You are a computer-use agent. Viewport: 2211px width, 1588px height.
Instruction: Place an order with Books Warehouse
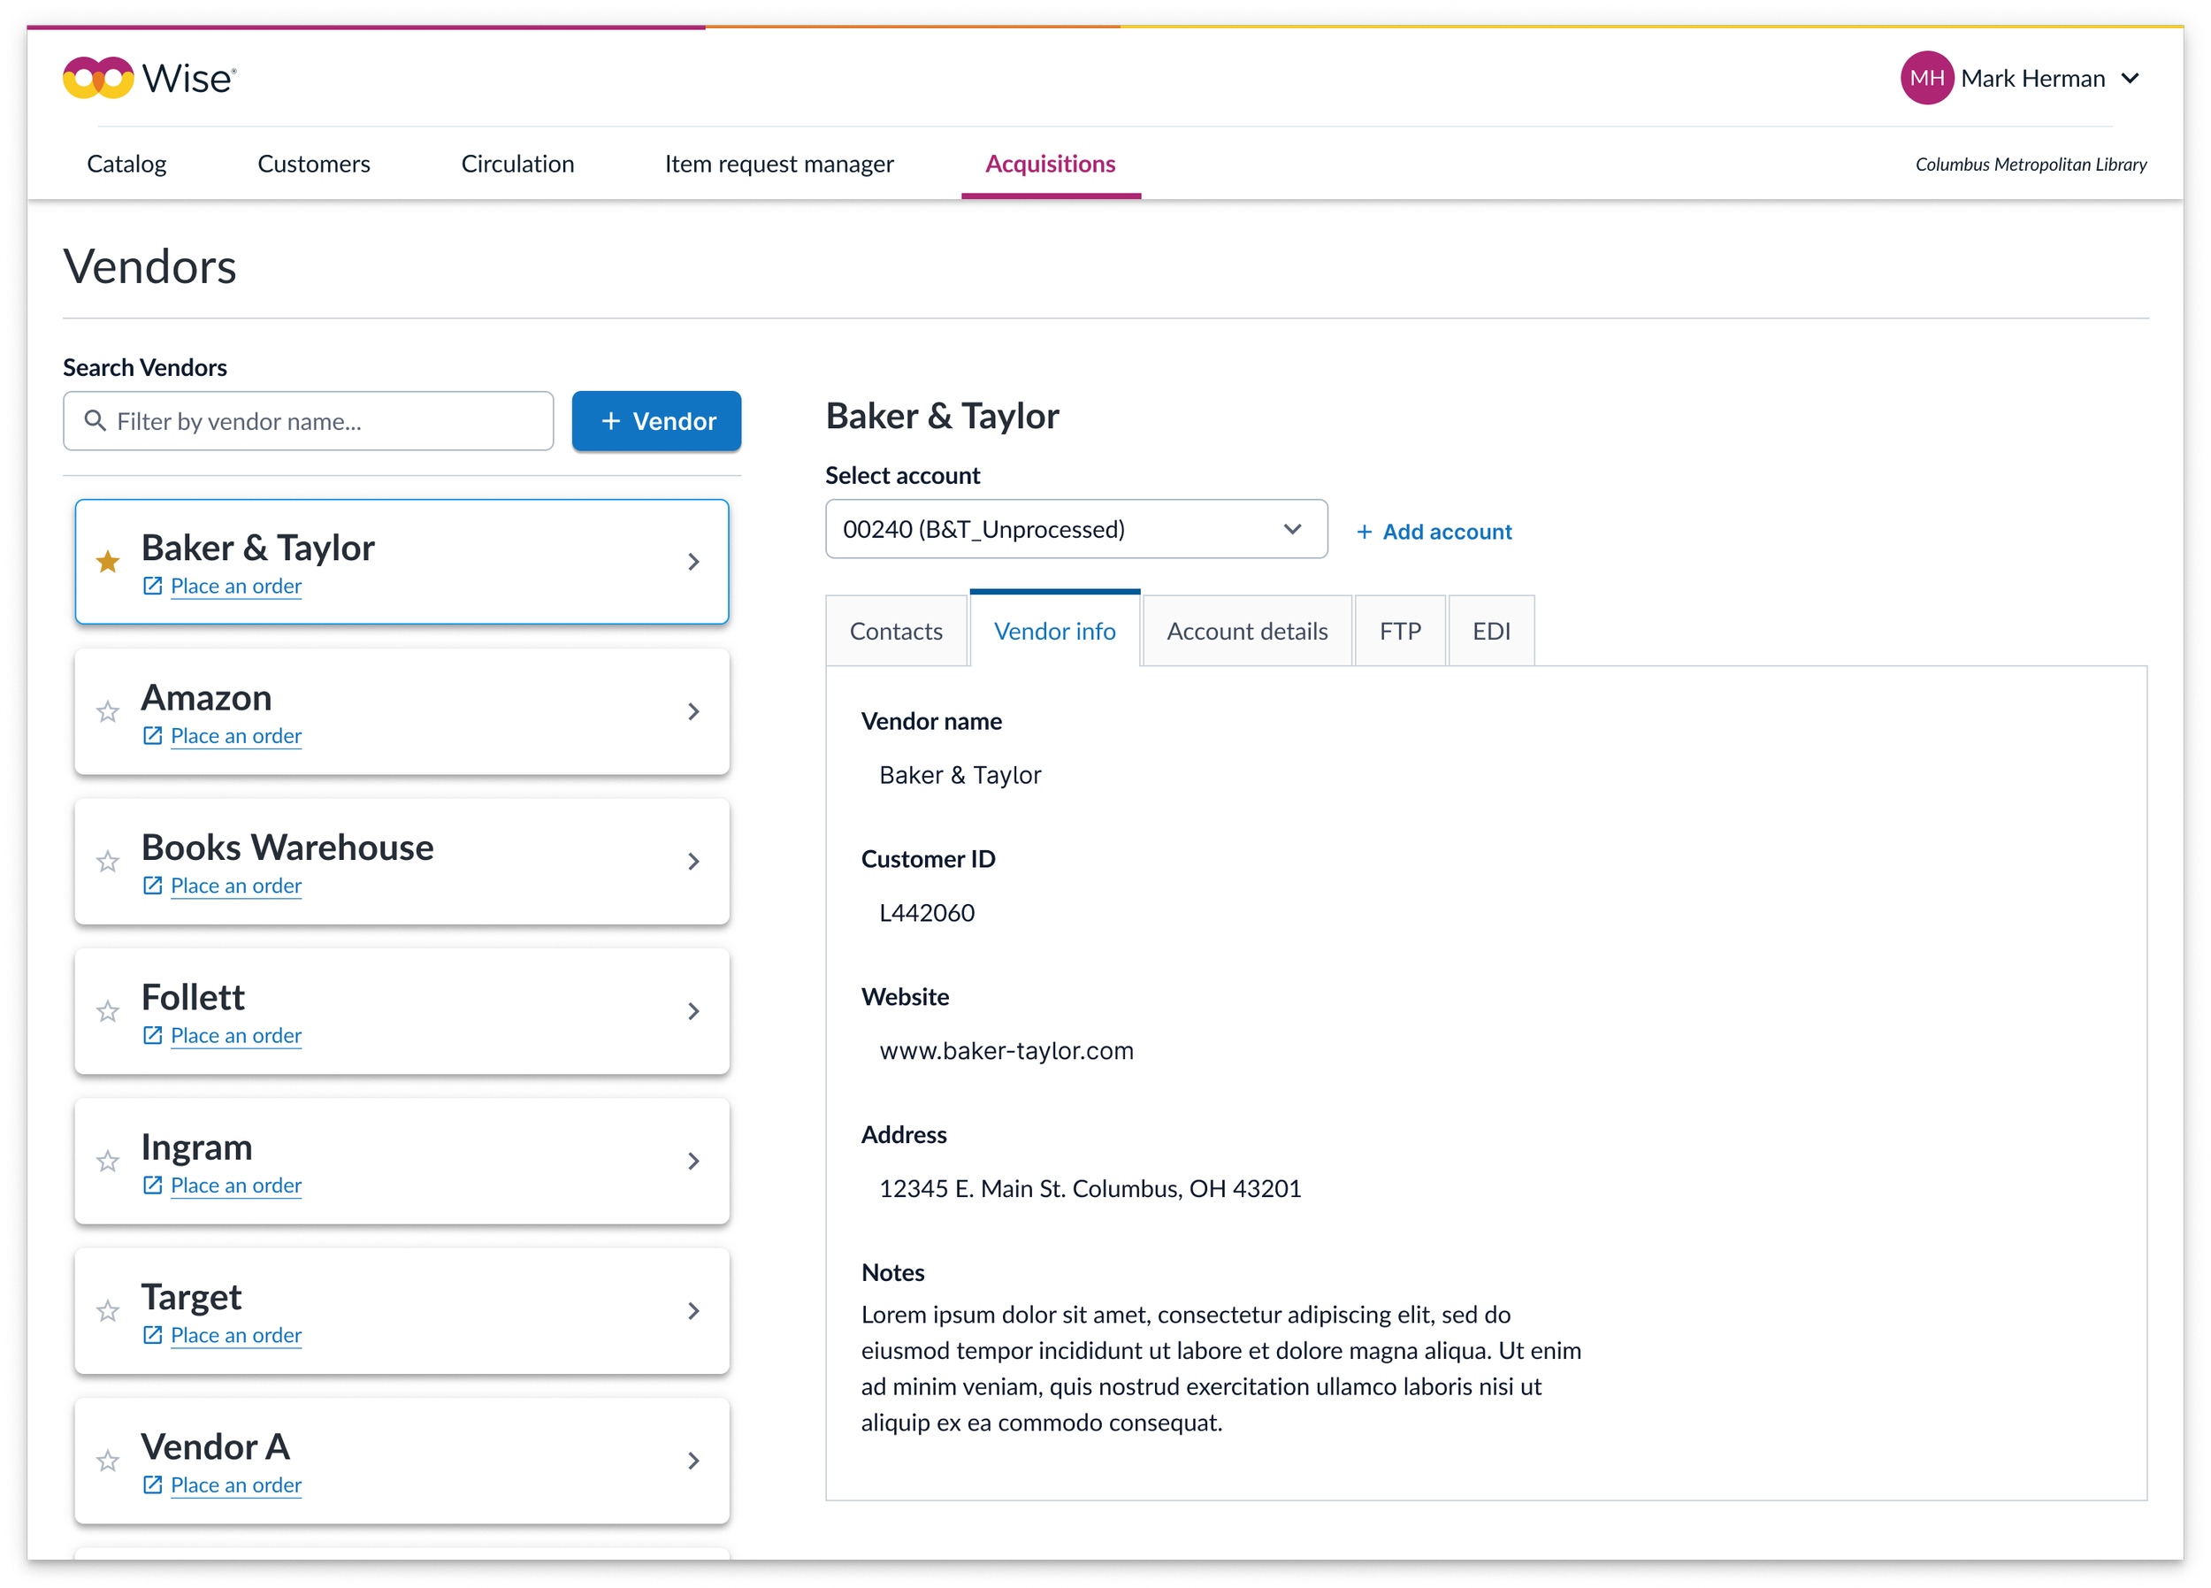(x=236, y=885)
